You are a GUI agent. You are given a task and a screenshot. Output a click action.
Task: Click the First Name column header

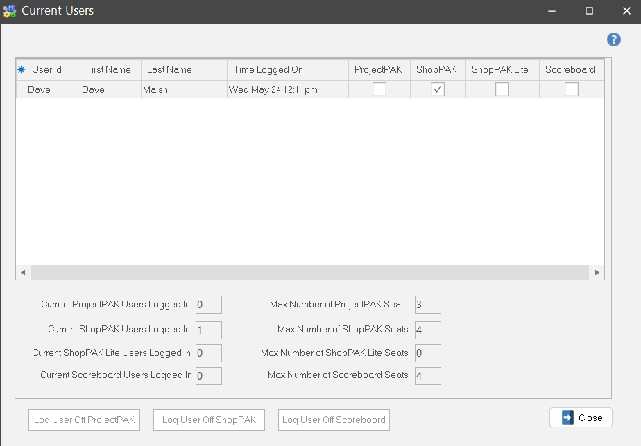click(x=110, y=70)
